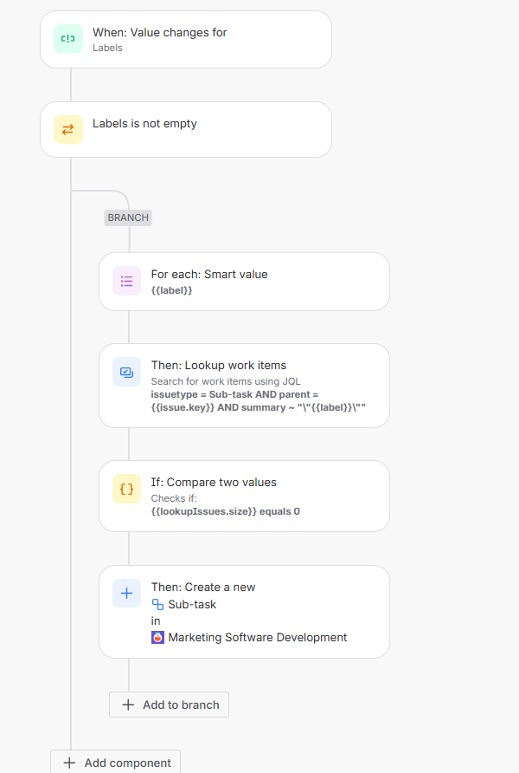Click the BRANCH label above the branch
This screenshot has height=773, width=519.
(x=127, y=218)
